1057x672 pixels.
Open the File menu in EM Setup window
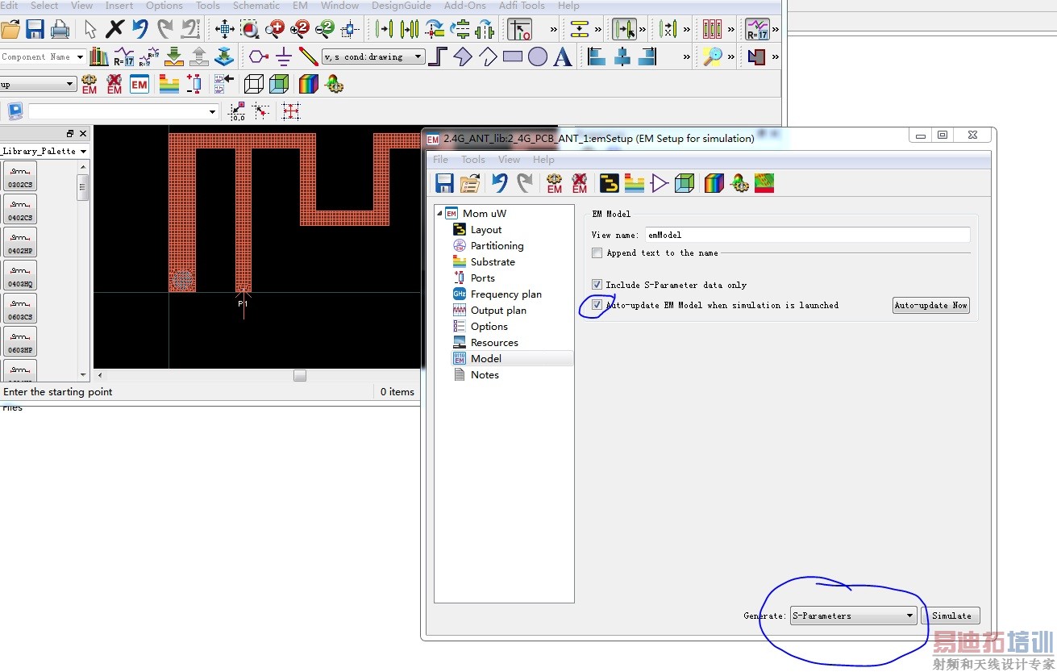[x=440, y=160]
